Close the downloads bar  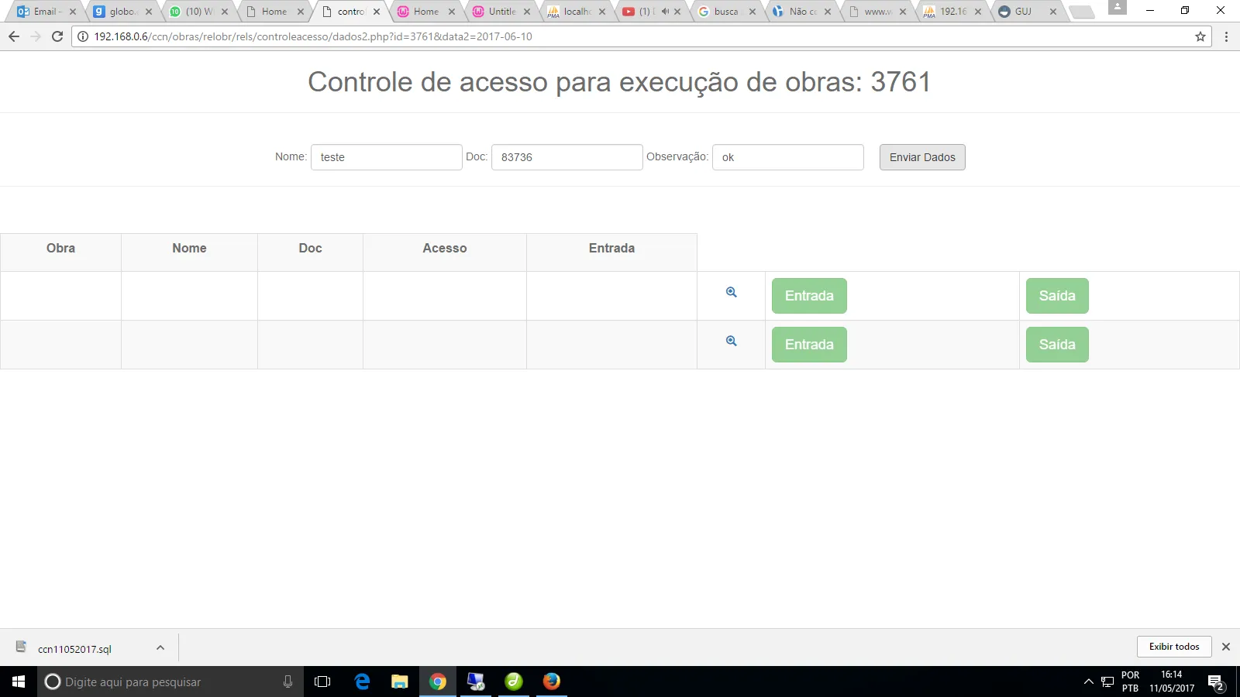pyautogui.click(x=1226, y=647)
